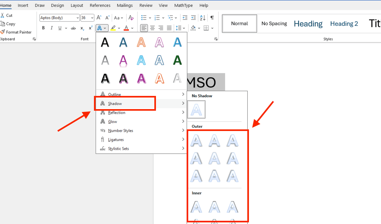
Task: Show paragraph marks with pilcrow icon
Action: click(x=212, y=18)
